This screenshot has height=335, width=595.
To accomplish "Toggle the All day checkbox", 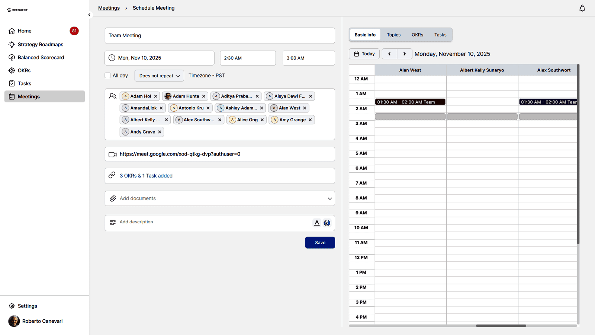I will point(108,76).
